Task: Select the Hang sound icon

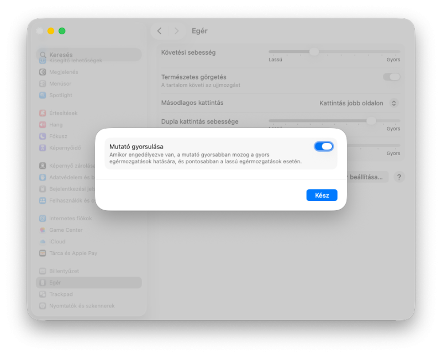Action: tap(43, 125)
